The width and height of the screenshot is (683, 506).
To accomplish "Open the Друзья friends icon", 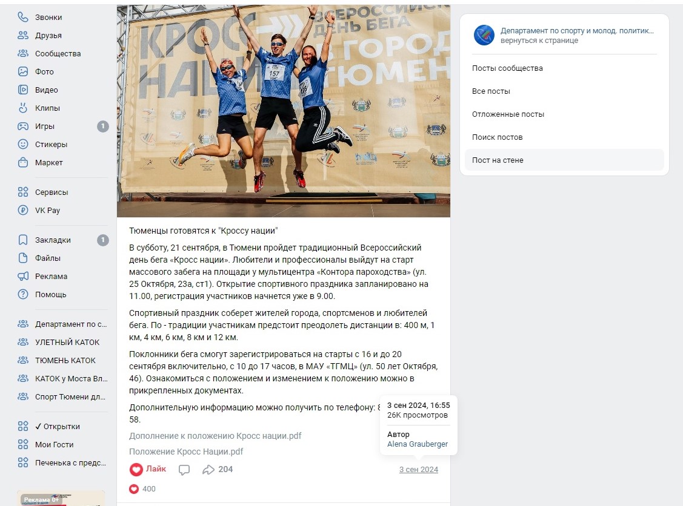I will 22,36.
